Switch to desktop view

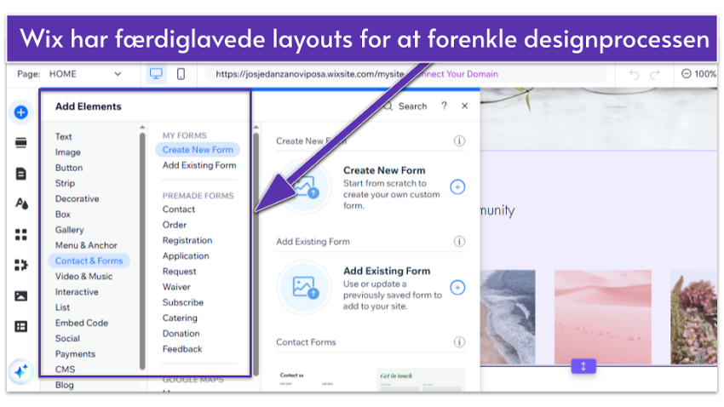click(156, 74)
